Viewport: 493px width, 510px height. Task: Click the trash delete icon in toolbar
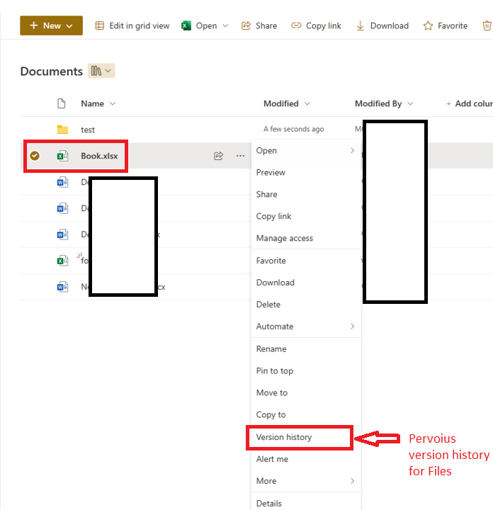coord(487,25)
